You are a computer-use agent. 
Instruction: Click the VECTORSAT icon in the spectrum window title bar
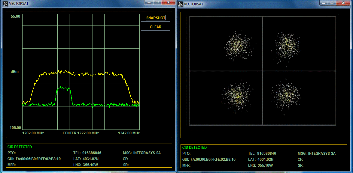(5, 4)
